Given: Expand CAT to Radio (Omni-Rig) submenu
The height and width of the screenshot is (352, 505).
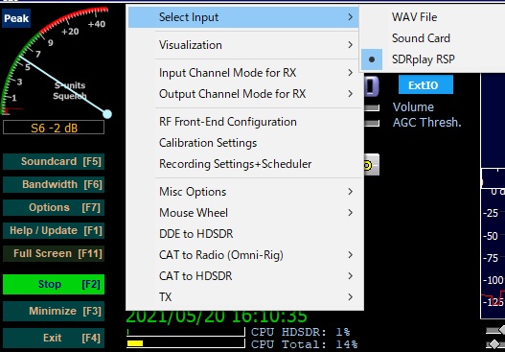Looking at the screenshot, I should [x=243, y=255].
